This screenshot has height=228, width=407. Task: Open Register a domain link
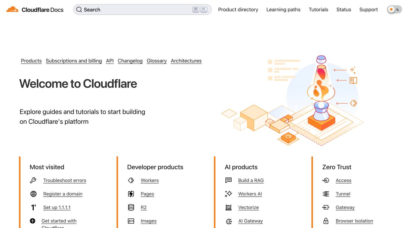63,194
